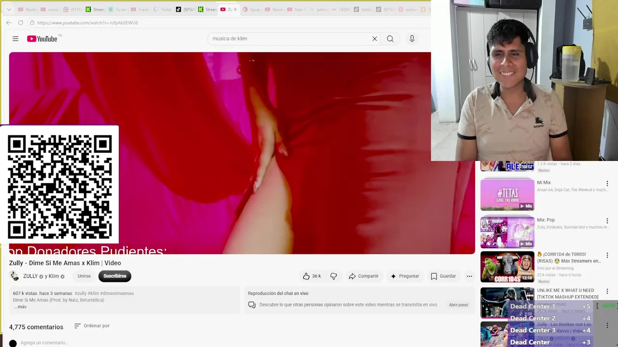Share the video with Compartir
Screen dimensions: 618x347
364,276
